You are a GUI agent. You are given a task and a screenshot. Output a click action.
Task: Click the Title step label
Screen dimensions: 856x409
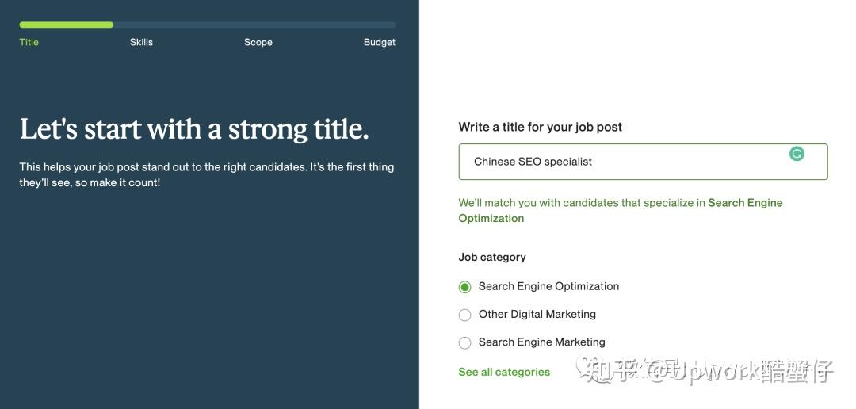pyautogui.click(x=29, y=42)
